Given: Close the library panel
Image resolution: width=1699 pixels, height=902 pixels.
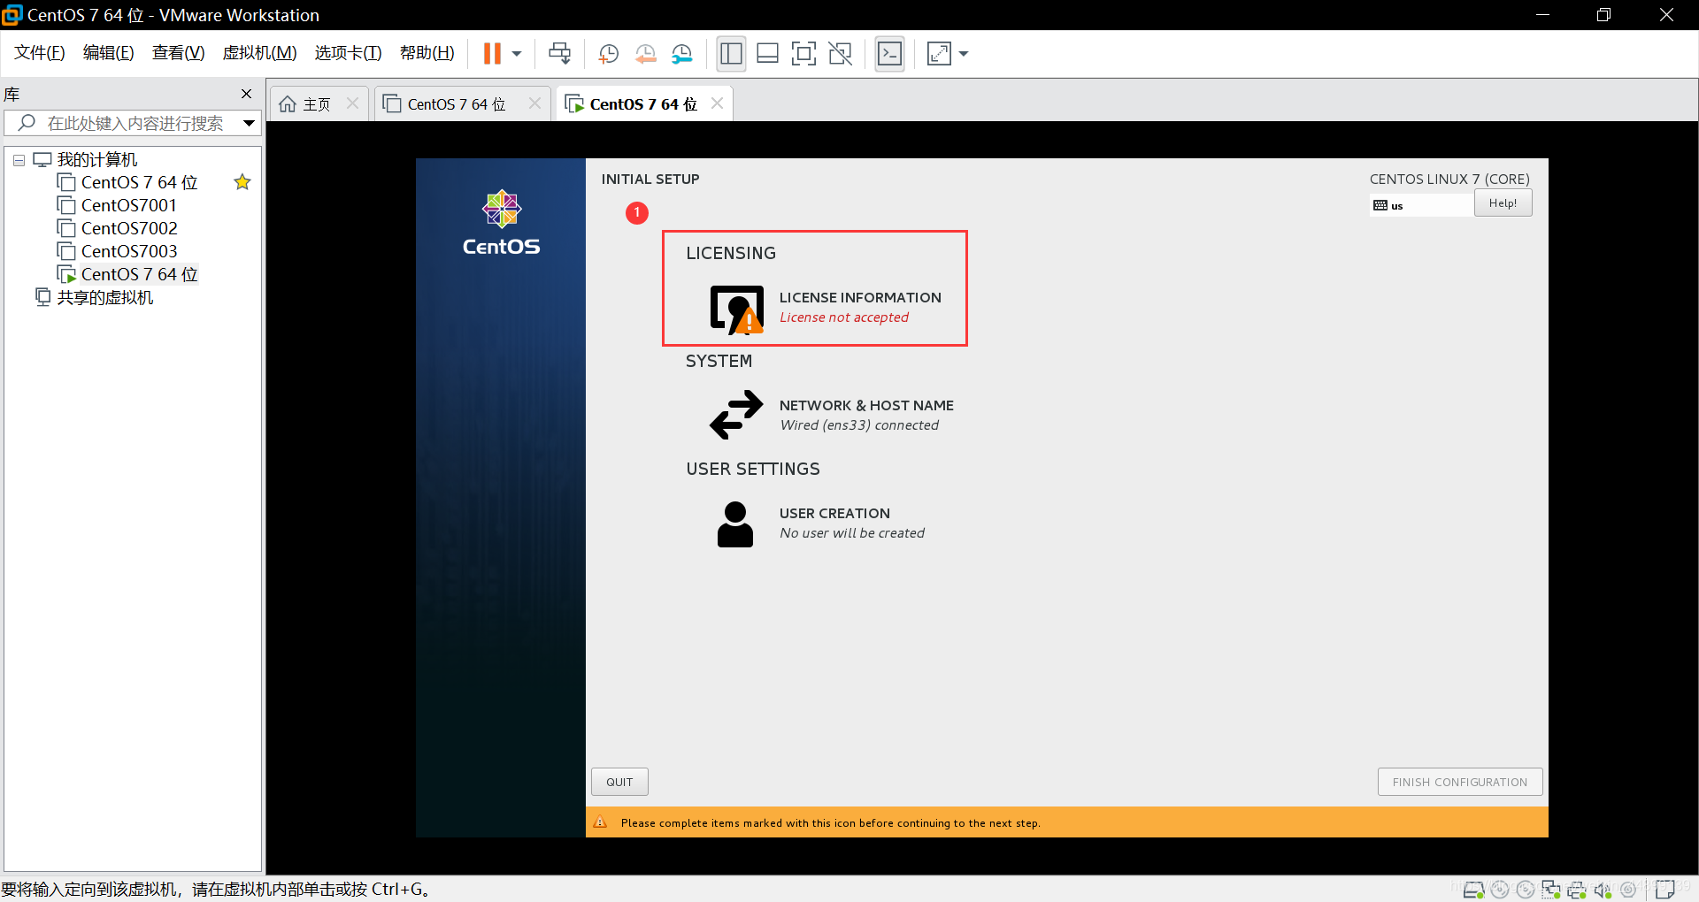Looking at the screenshot, I should pyautogui.click(x=247, y=94).
